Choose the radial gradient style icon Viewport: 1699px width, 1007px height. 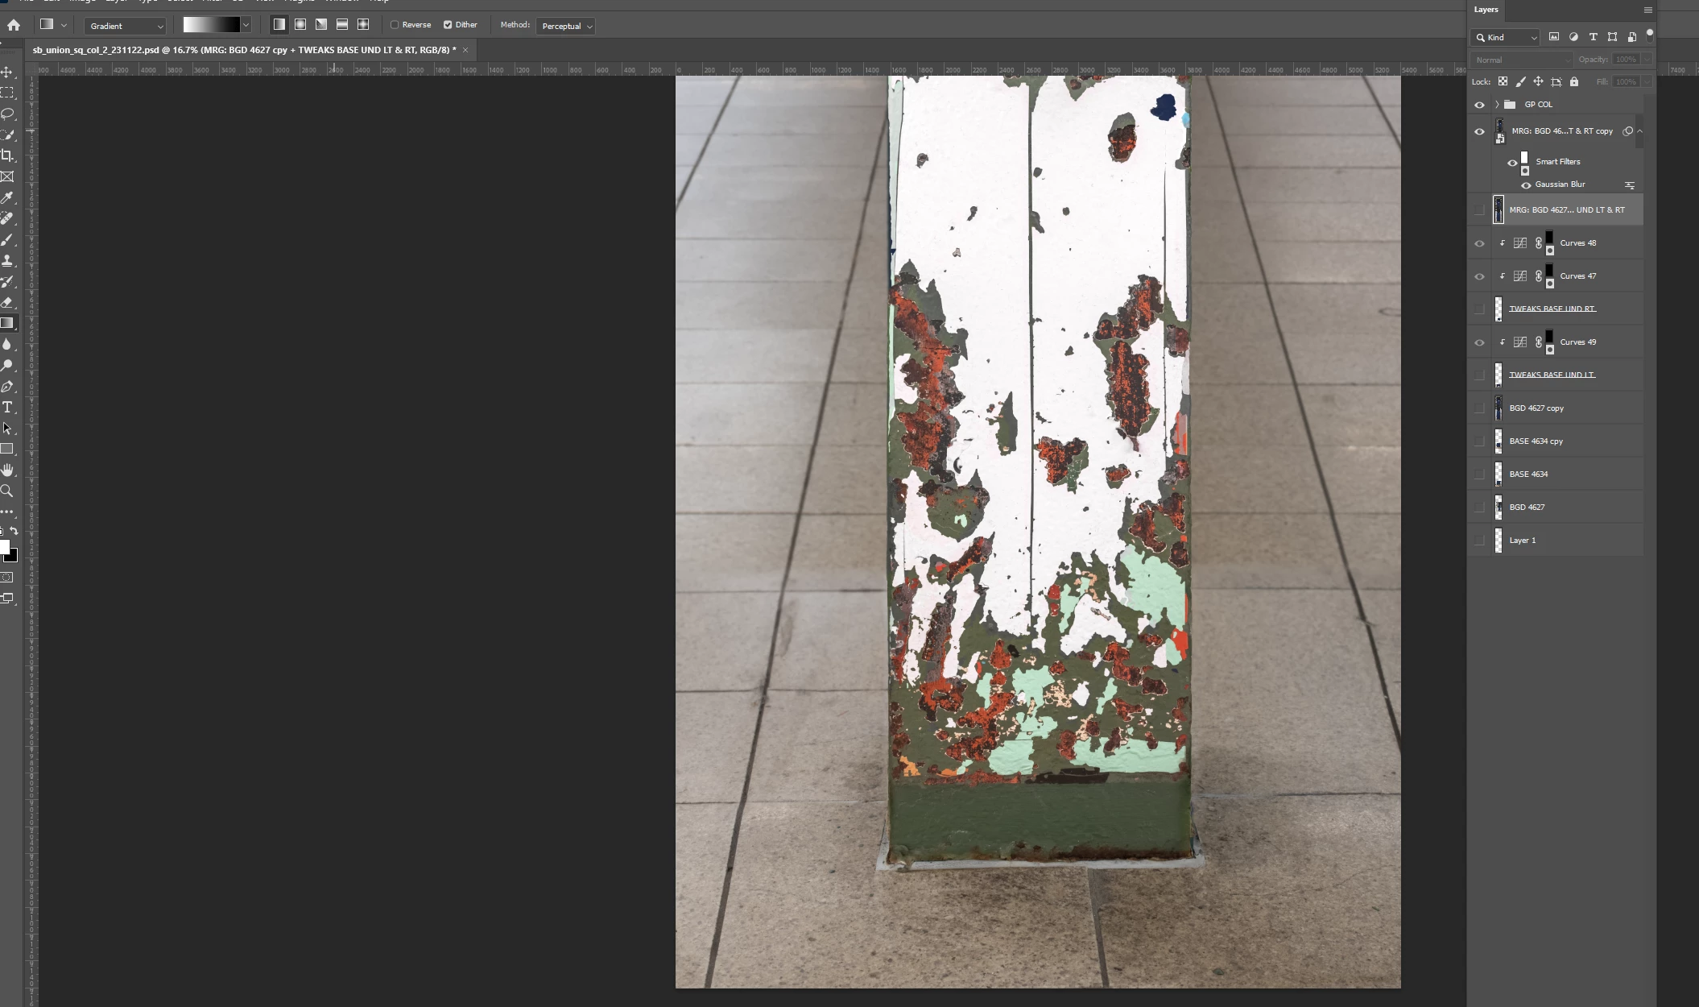coord(300,25)
